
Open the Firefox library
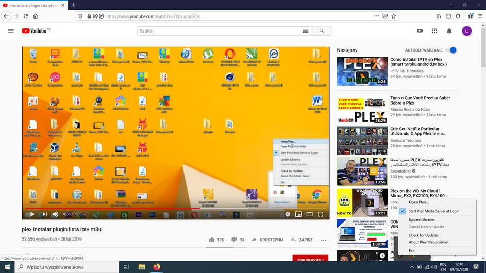439,16
